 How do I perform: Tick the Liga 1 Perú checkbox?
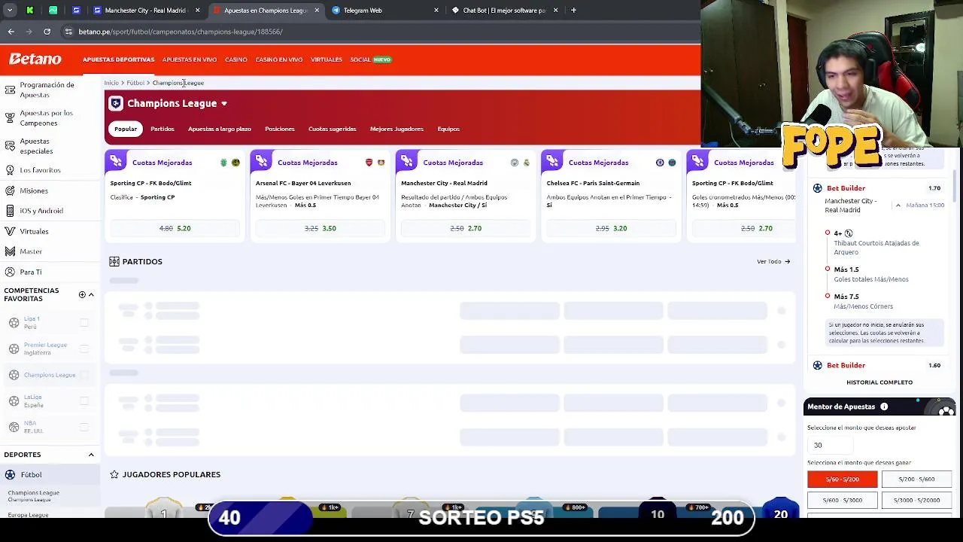(84, 323)
